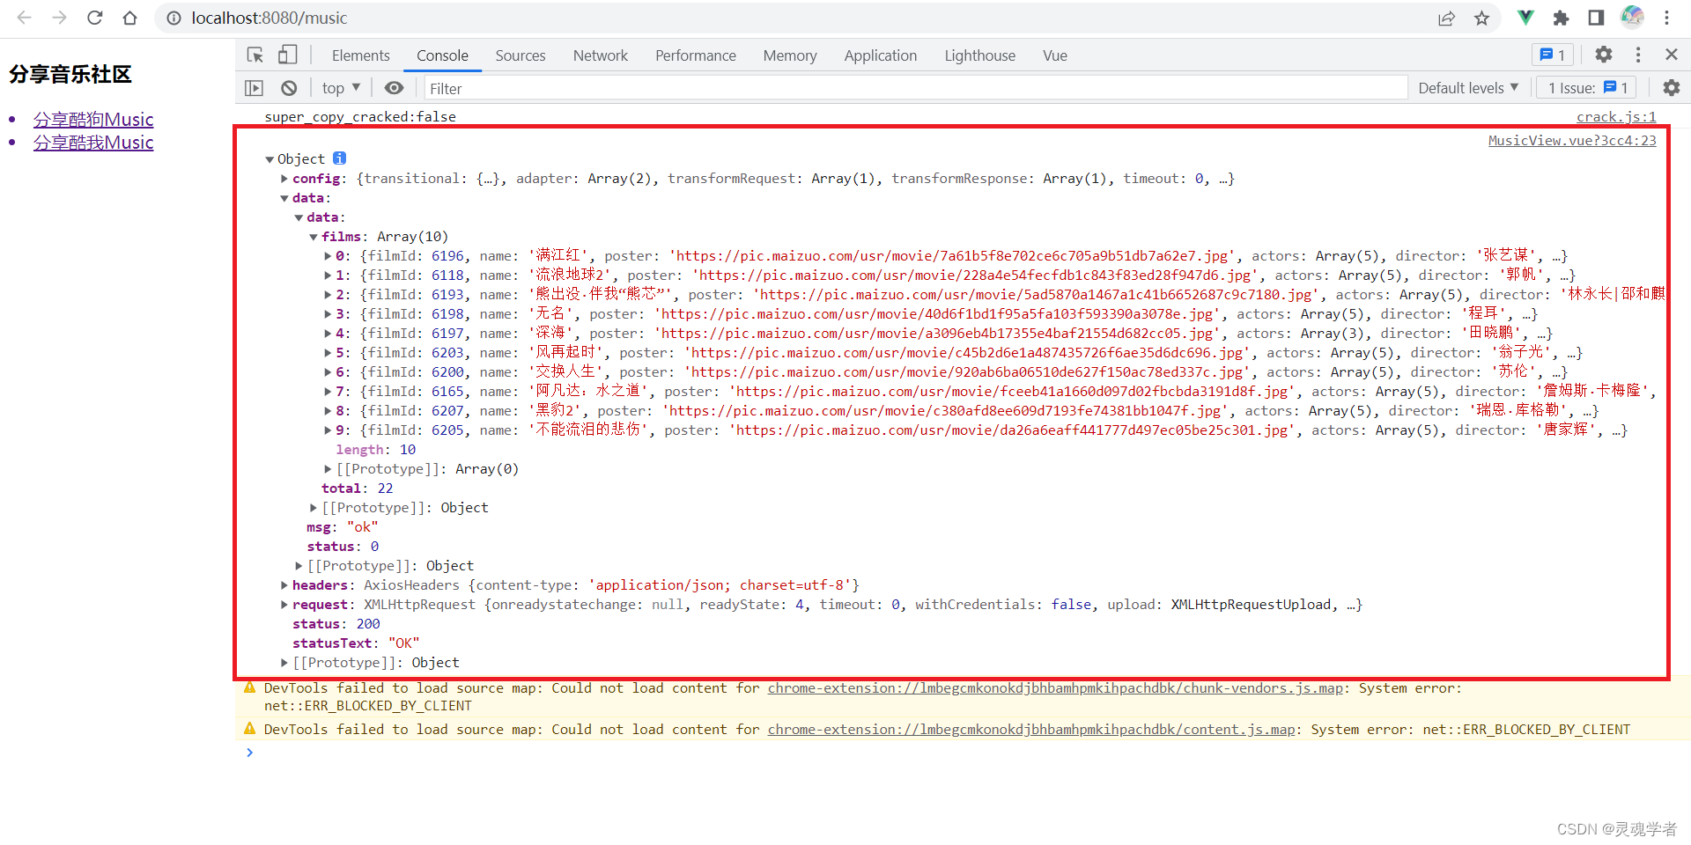Expand film item 9 with filmId 6205

(328, 430)
